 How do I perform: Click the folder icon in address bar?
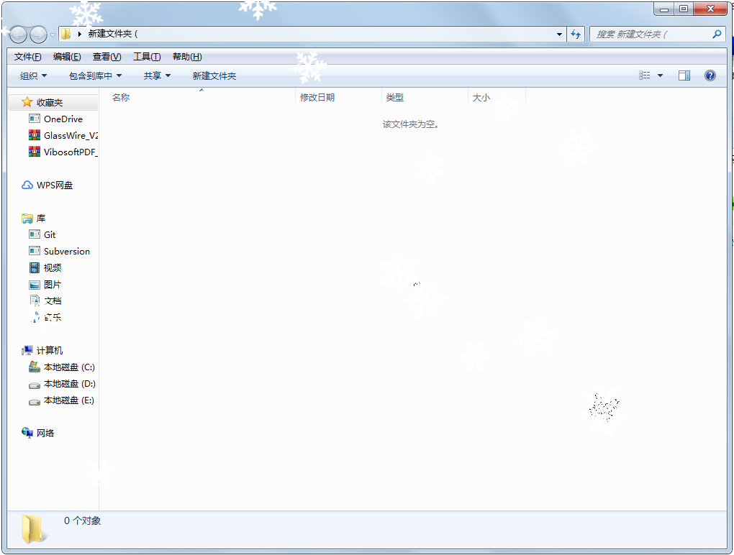pyautogui.click(x=66, y=34)
